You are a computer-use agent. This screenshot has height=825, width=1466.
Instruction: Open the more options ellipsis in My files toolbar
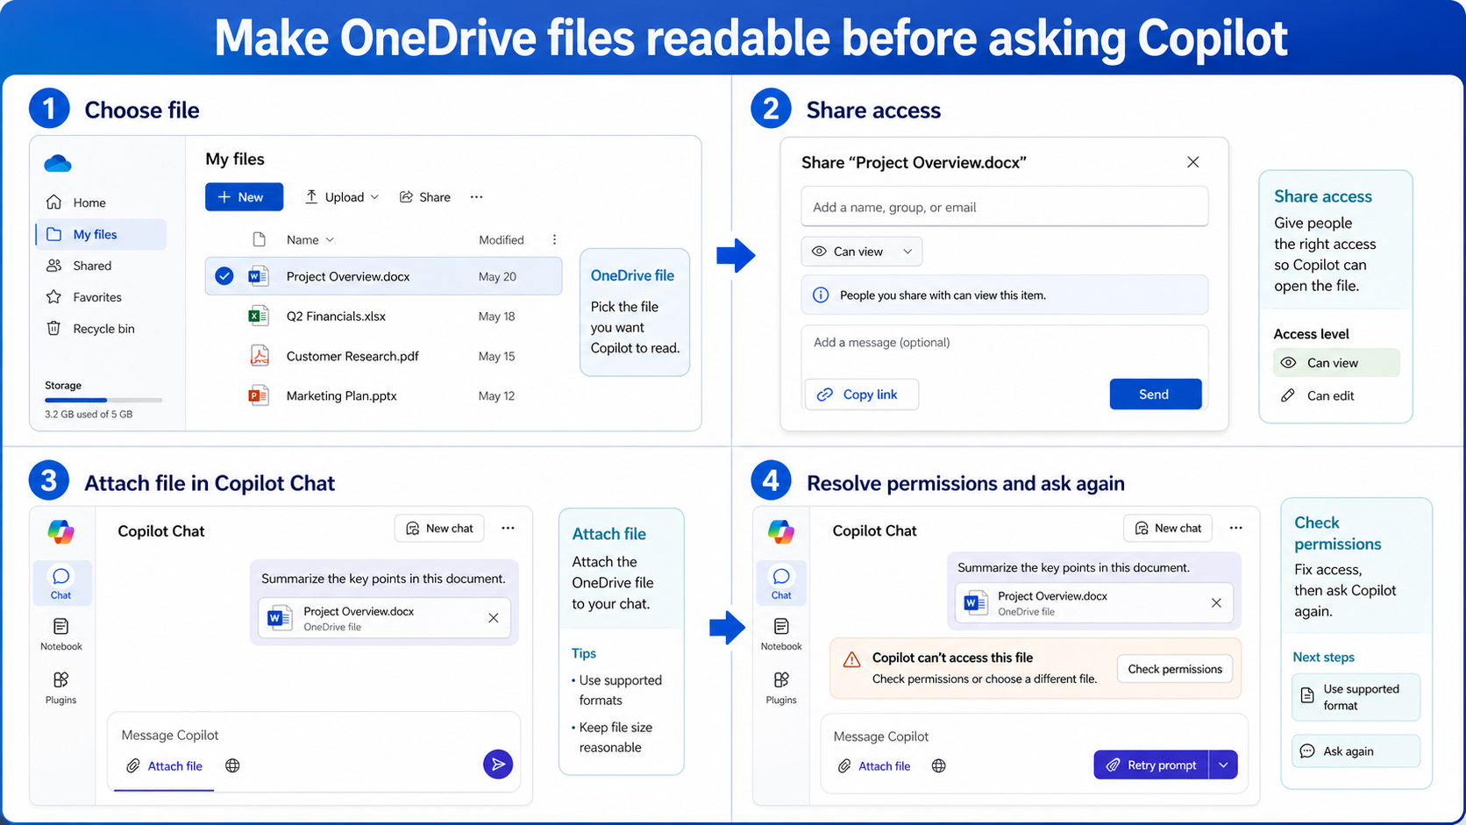tap(476, 197)
